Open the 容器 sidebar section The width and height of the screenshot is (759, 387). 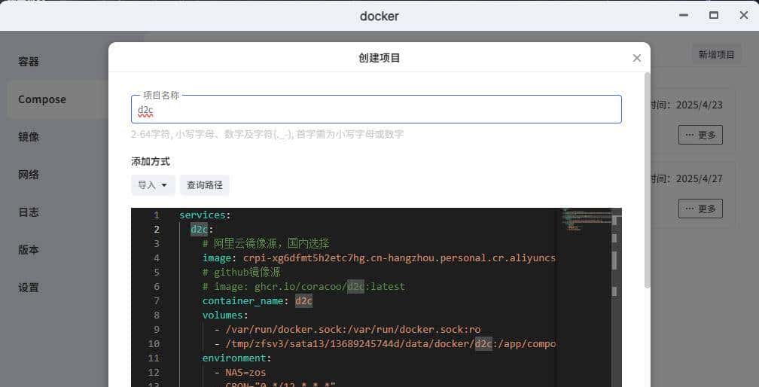click(29, 62)
